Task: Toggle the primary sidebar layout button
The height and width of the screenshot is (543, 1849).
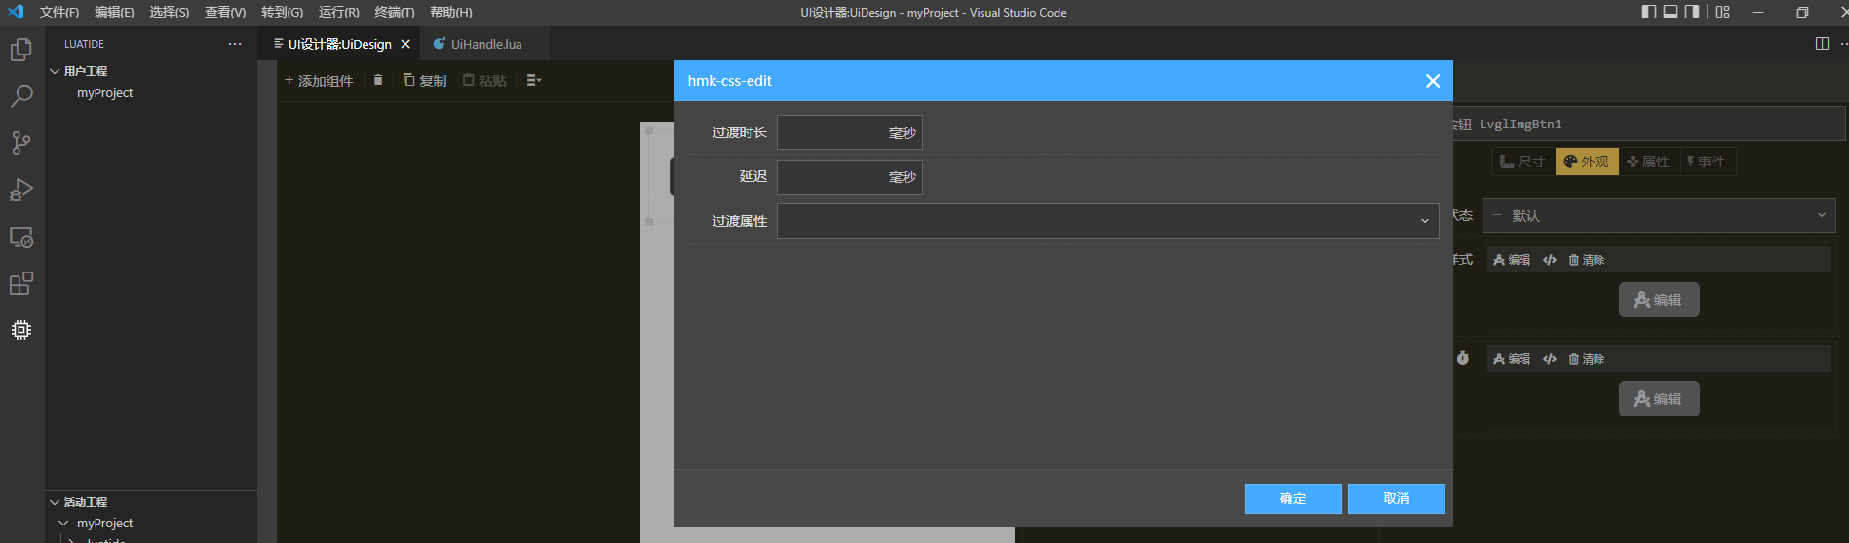Action: point(1649,12)
